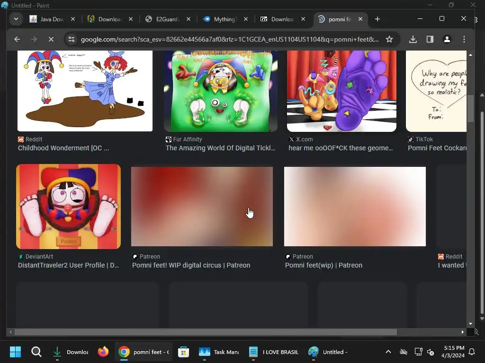
Task: Go forward to the next page
Action: (34, 39)
